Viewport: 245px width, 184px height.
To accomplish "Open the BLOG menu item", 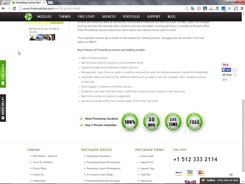I will click(171, 17).
